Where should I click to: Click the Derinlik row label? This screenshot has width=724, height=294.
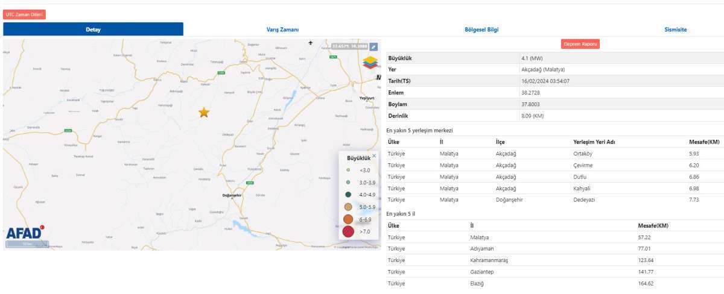(x=398, y=116)
